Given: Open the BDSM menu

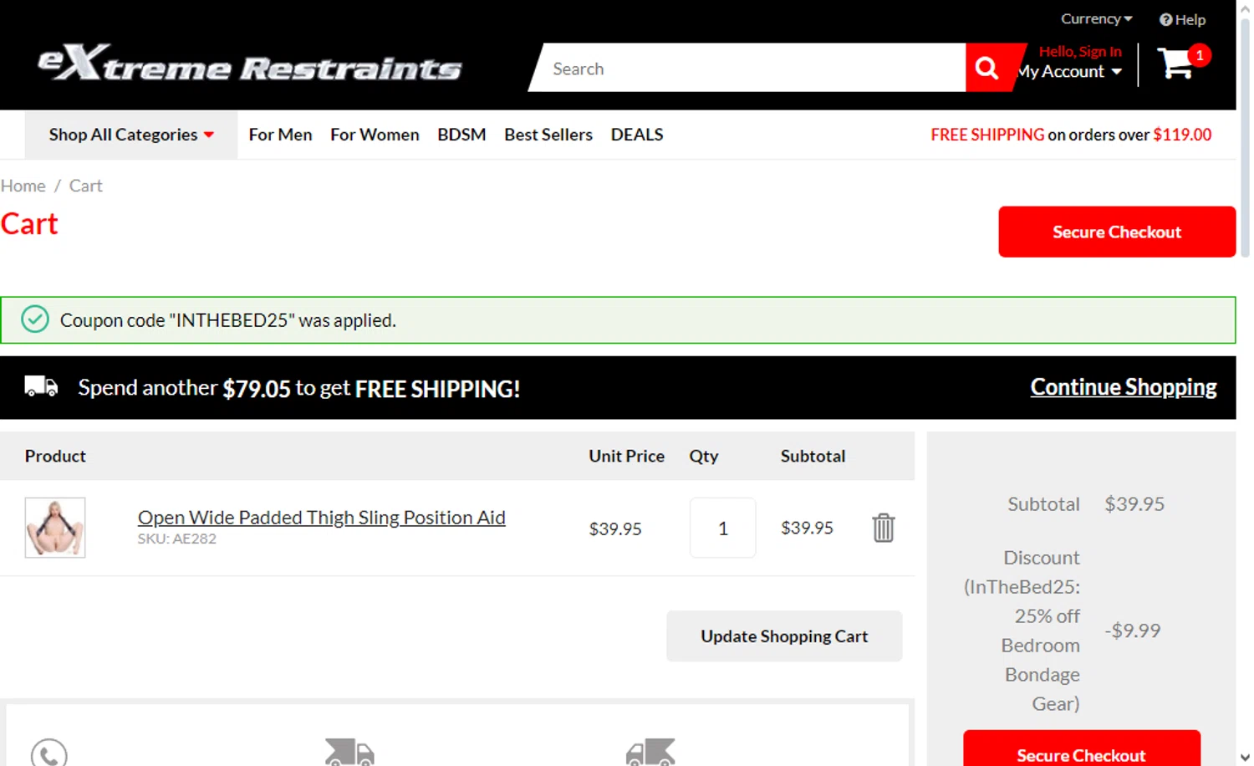Looking at the screenshot, I should [461, 135].
